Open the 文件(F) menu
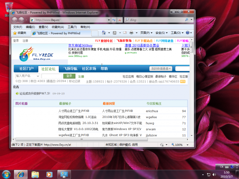Screen dimensions: 239x179 [18, 27]
